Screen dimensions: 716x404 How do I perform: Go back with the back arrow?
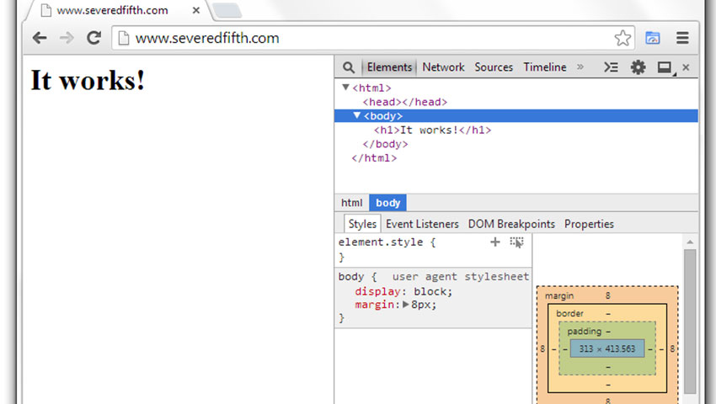pyautogui.click(x=40, y=38)
